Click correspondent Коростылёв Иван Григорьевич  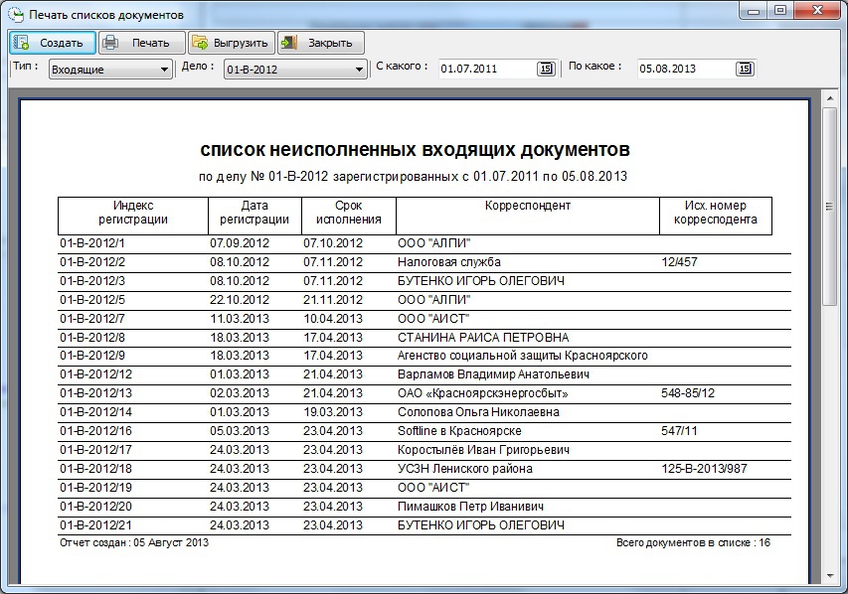483,450
